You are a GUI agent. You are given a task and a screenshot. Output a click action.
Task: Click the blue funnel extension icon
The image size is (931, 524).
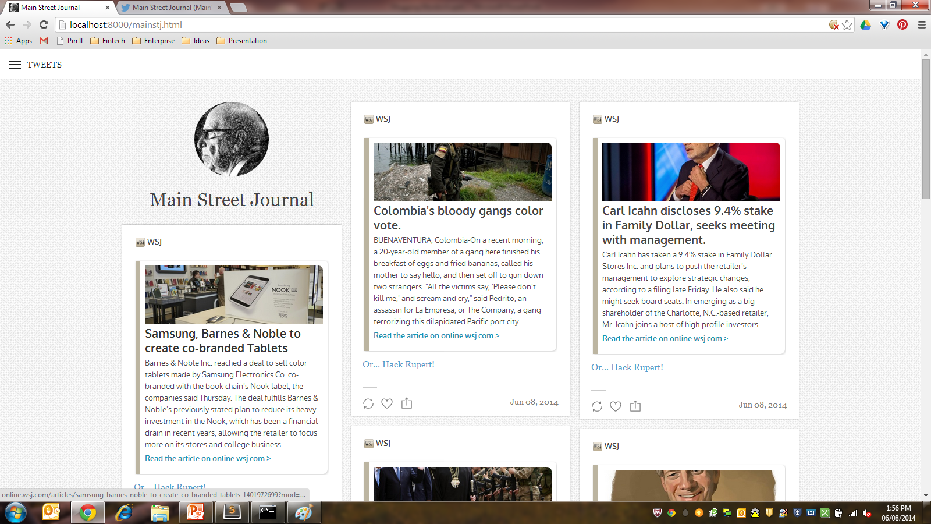tap(884, 24)
